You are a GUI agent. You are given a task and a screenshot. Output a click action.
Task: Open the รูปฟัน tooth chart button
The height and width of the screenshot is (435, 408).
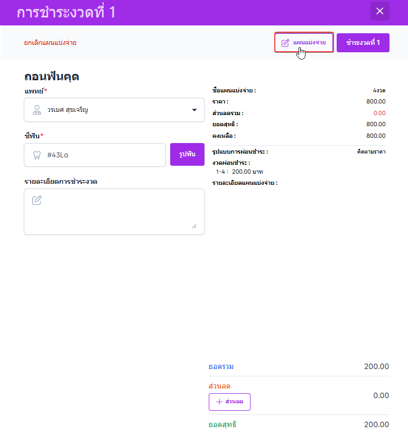pos(187,155)
